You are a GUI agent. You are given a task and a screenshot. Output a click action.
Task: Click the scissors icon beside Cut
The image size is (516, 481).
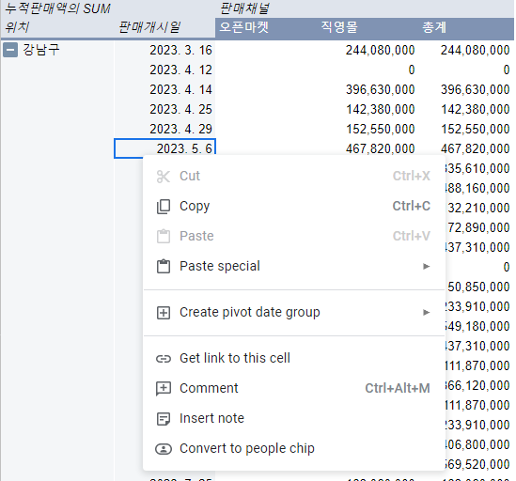click(164, 177)
